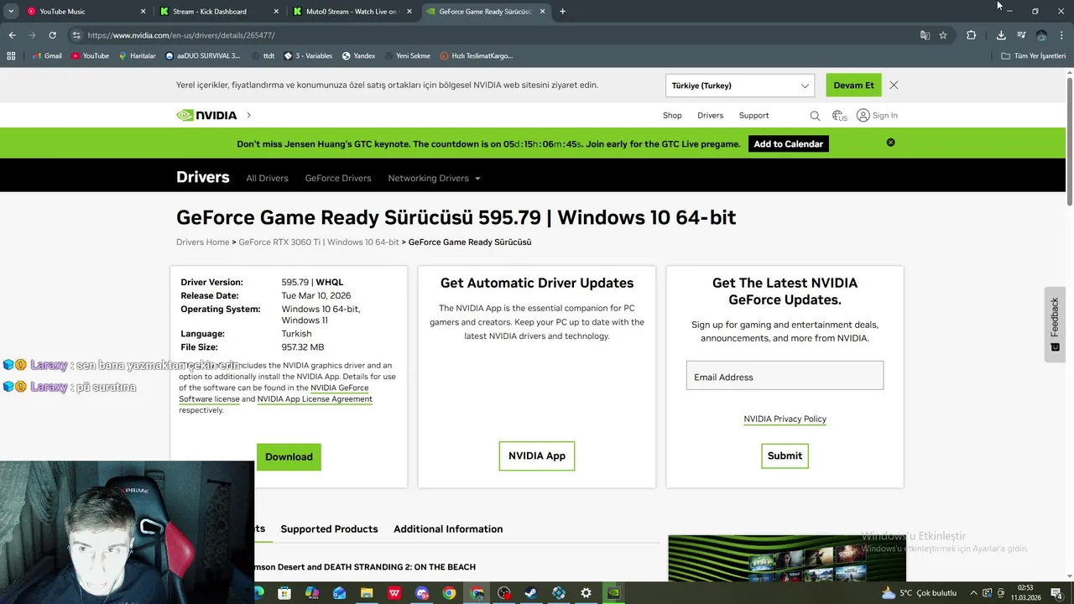The height and width of the screenshot is (604, 1074).
Task: Open the mail app in the taskbar
Action: (339, 593)
